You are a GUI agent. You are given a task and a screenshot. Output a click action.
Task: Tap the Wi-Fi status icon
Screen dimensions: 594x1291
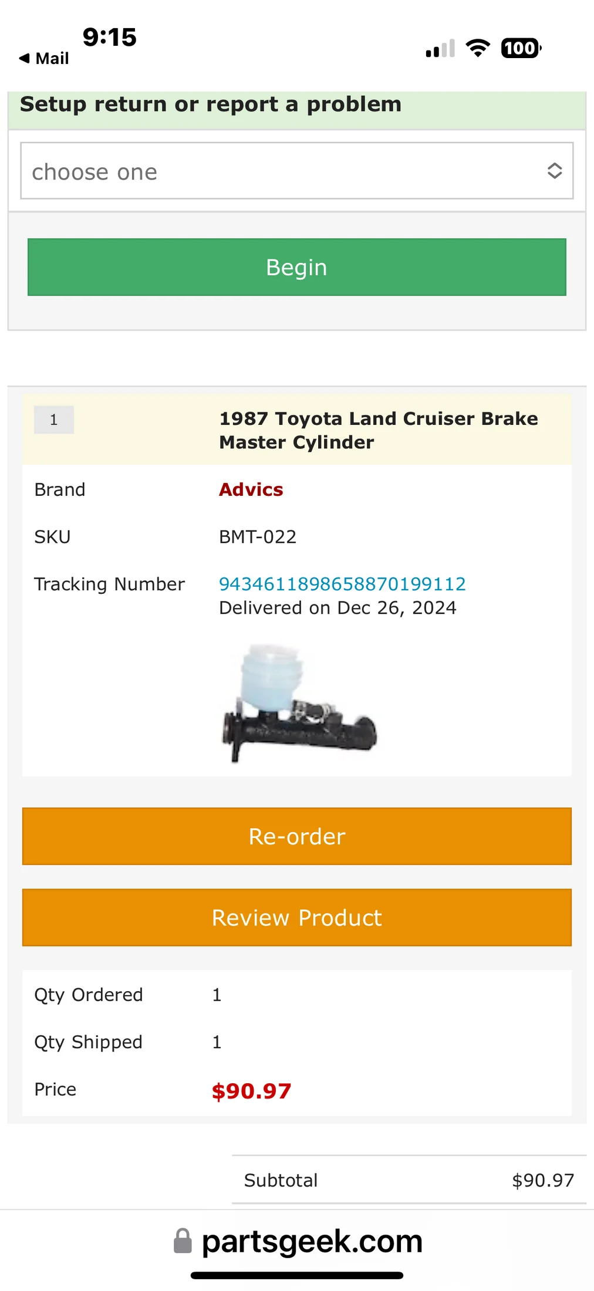point(478,48)
